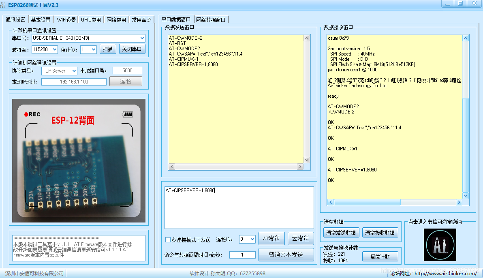
Task: Click right arrow of send window horizontal scrollbar
Action: pyautogui.click(x=300, y=167)
